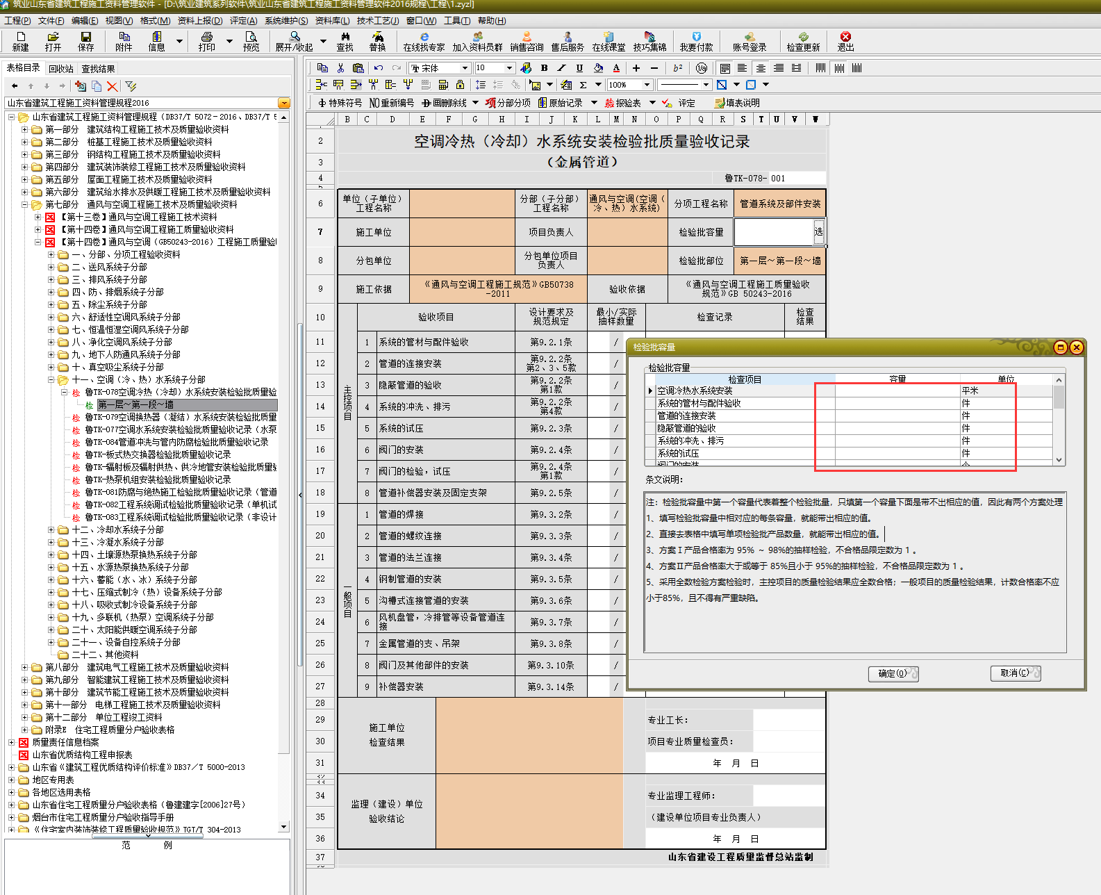The height and width of the screenshot is (895, 1101).
Task: Expand the 第八部分 建筑电气工程 tree node
Action: pos(24,667)
